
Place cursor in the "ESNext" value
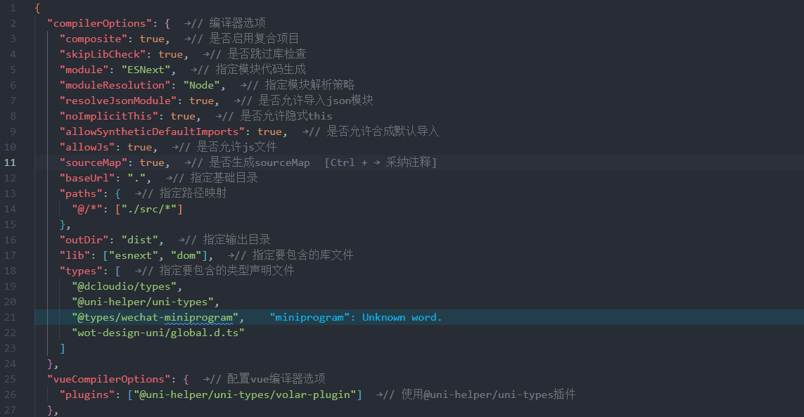pyautogui.click(x=146, y=70)
